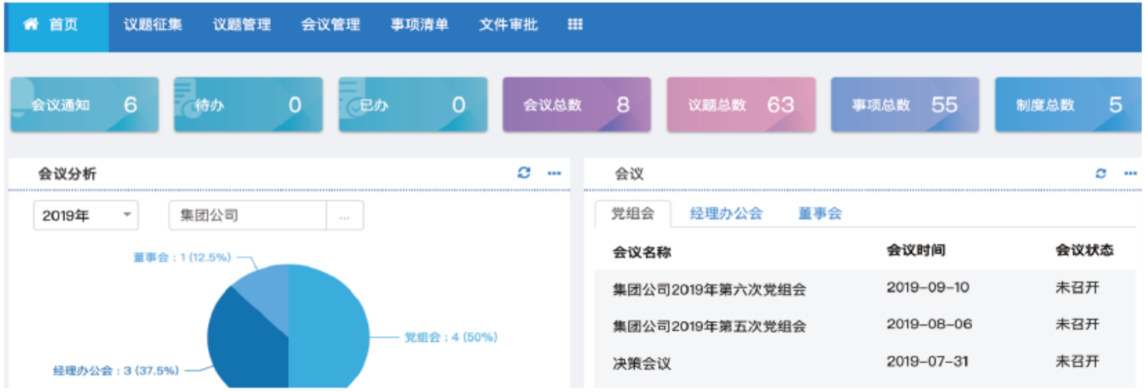Refresh the 会议分析 panel
Viewport: 1148px width, 392px height.
tap(524, 173)
